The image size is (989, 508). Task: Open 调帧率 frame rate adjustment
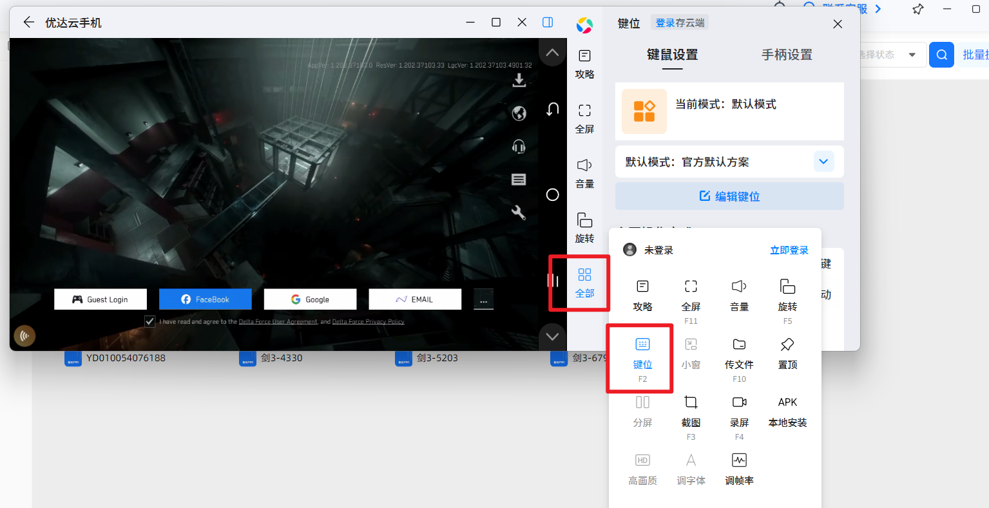(x=739, y=461)
